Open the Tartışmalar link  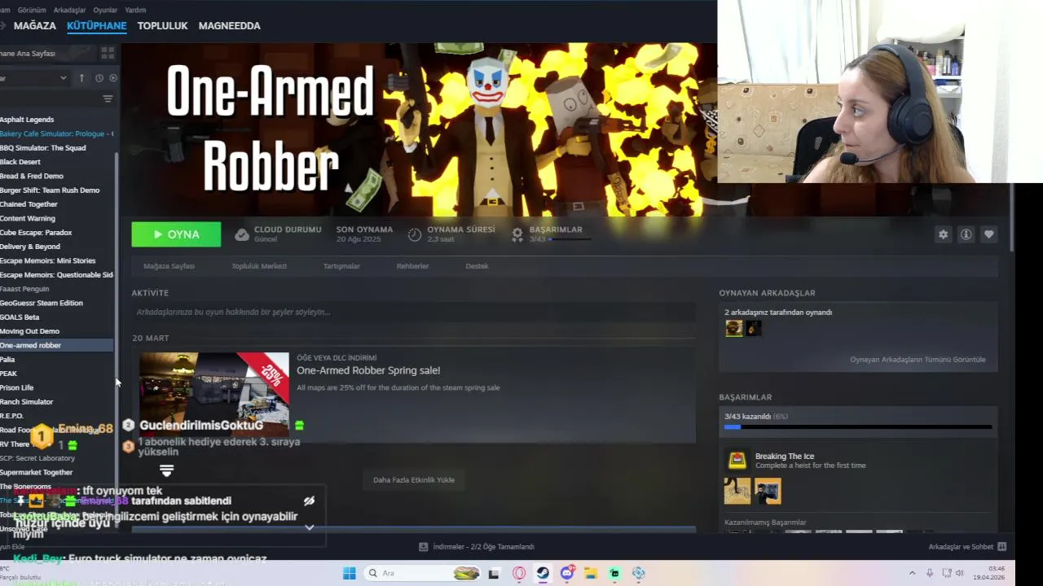[x=341, y=266]
